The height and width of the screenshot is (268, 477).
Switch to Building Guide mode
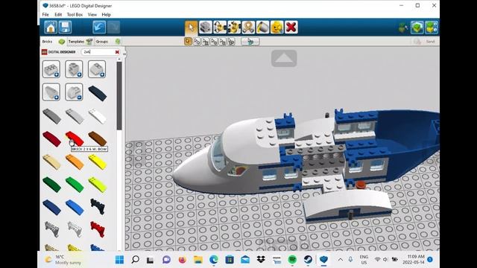pyautogui.click(x=432, y=28)
